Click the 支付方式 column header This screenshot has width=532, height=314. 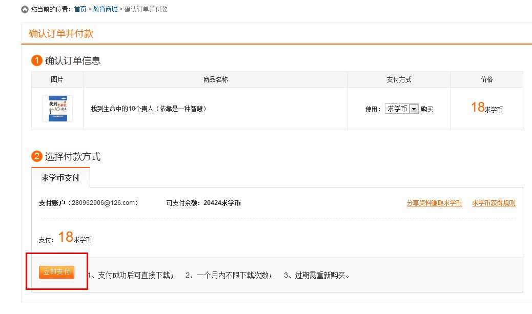(x=399, y=79)
